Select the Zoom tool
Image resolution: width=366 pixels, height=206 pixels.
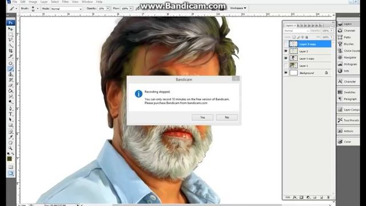pyautogui.click(x=10, y=148)
